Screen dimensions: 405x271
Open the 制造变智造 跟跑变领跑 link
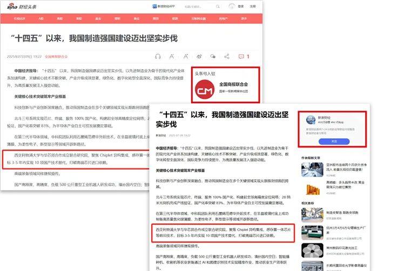tap(342, 213)
